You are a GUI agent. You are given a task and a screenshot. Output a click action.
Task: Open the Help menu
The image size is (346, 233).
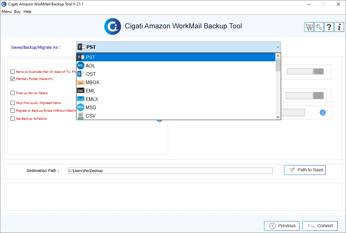(27, 12)
